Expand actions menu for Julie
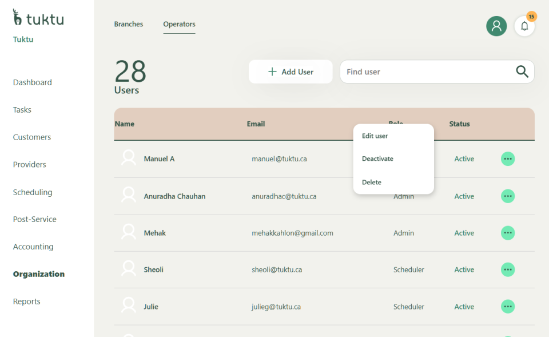Screen dimensions: 549x337 tap(507, 307)
